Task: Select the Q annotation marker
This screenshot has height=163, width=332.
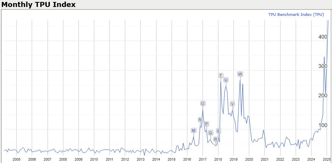Action: (x=210, y=133)
